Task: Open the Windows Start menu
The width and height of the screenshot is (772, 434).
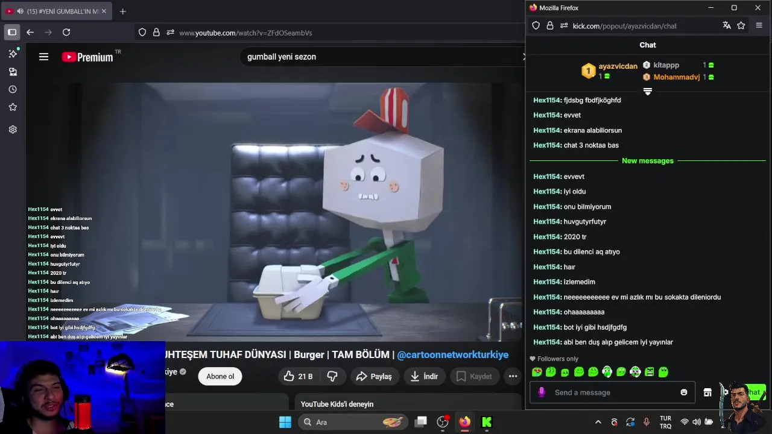Action: (285, 422)
